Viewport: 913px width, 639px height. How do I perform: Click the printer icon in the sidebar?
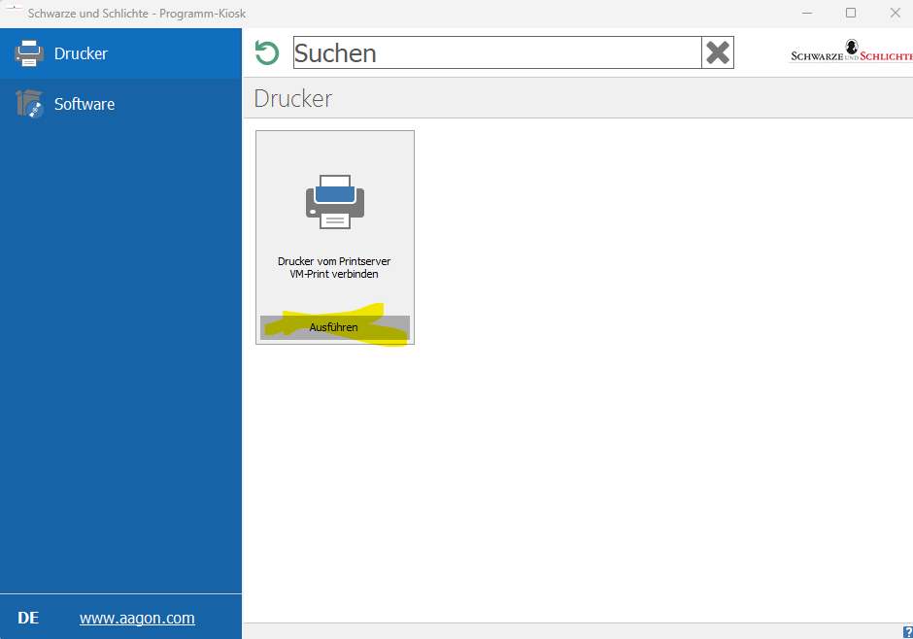coord(29,53)
